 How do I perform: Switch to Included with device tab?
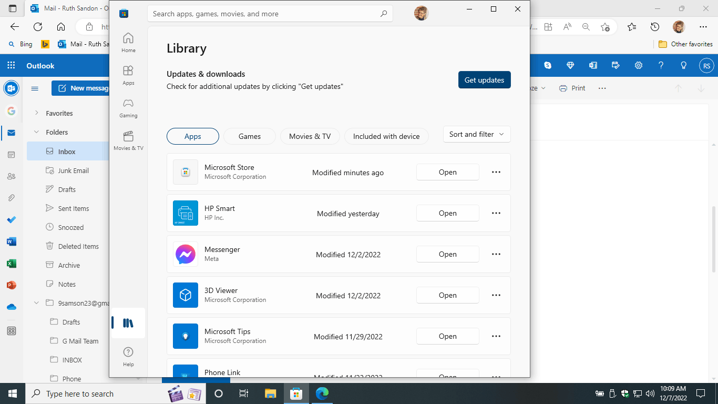pyautogui.click(x=386, y=136)
